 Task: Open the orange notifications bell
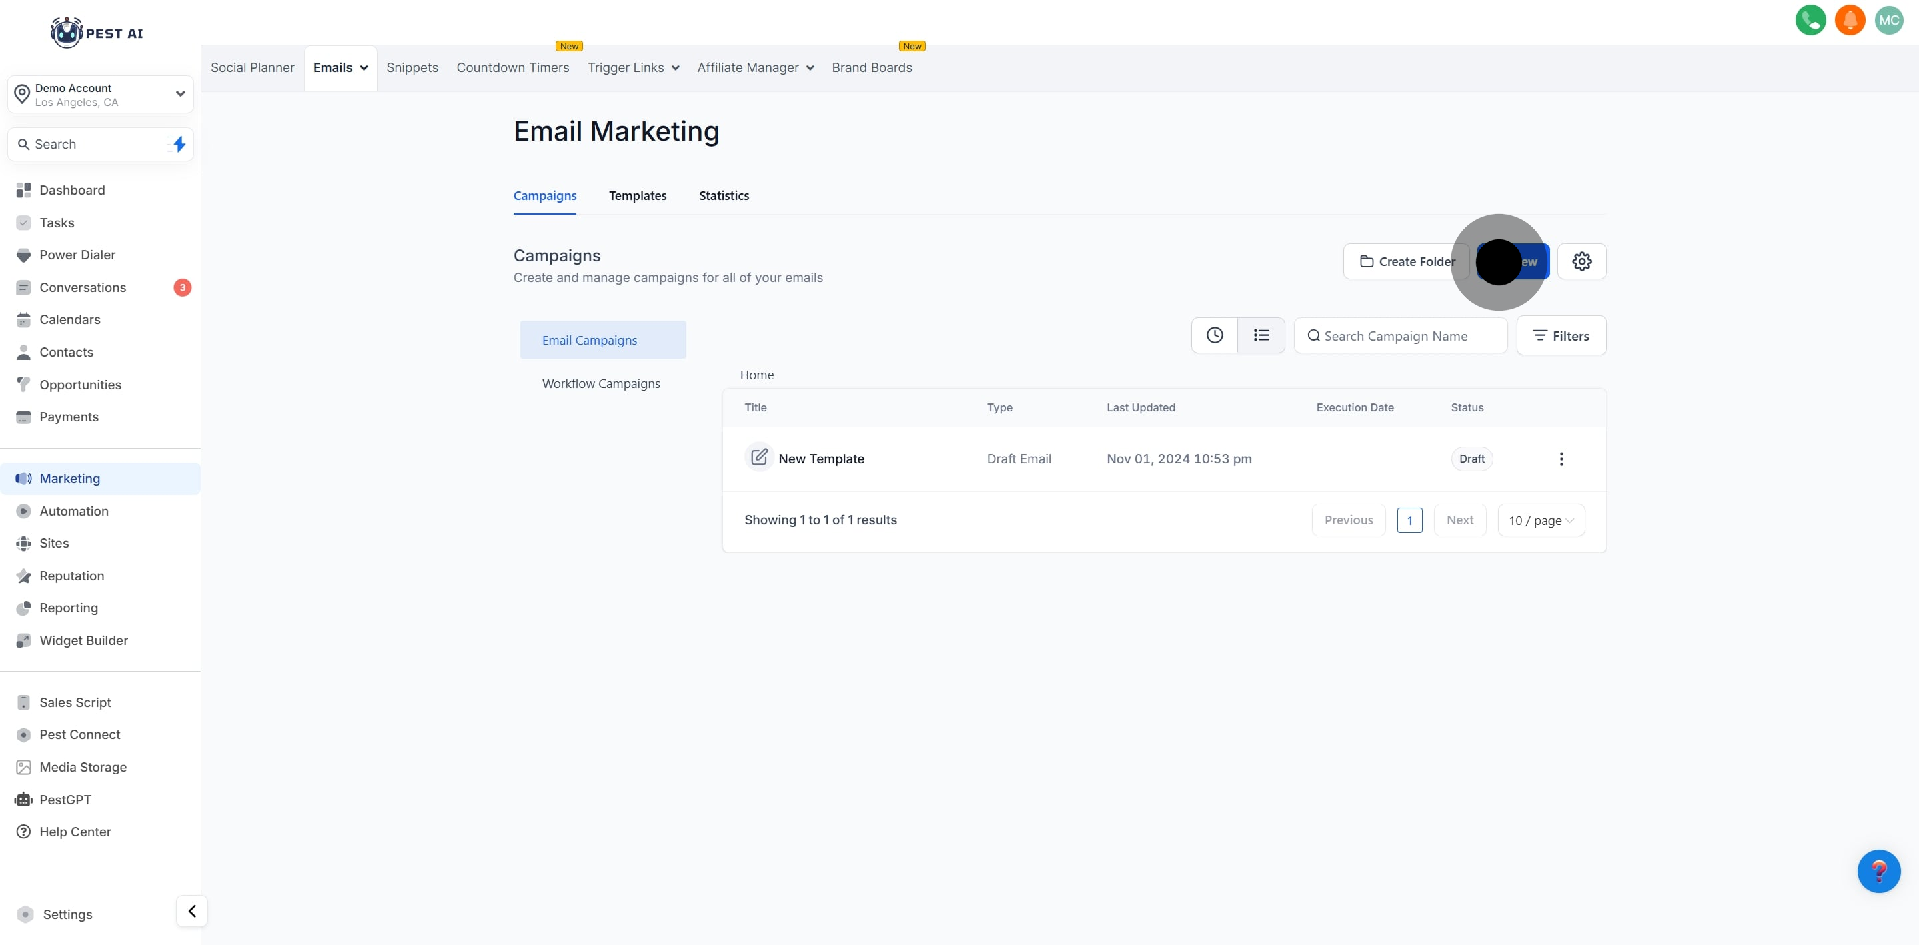pos(1850,20)
